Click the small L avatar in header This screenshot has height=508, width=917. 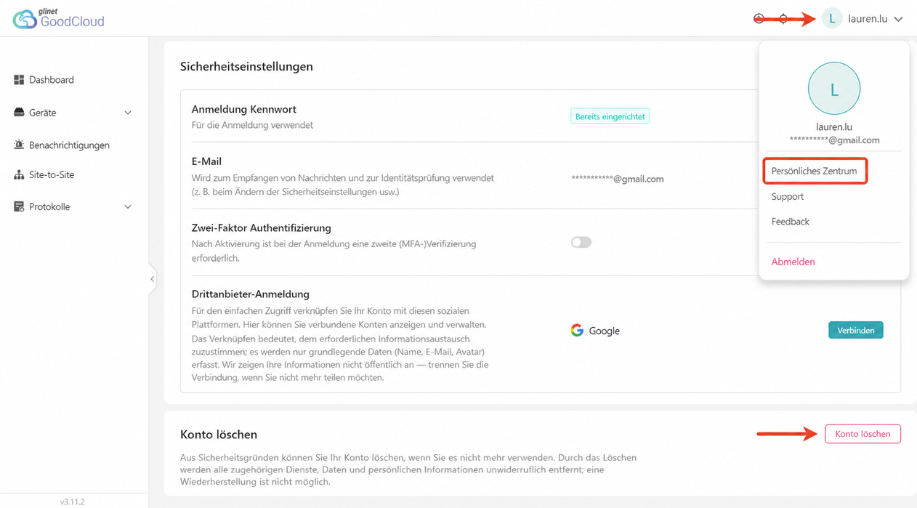click(x=832, y=19)
